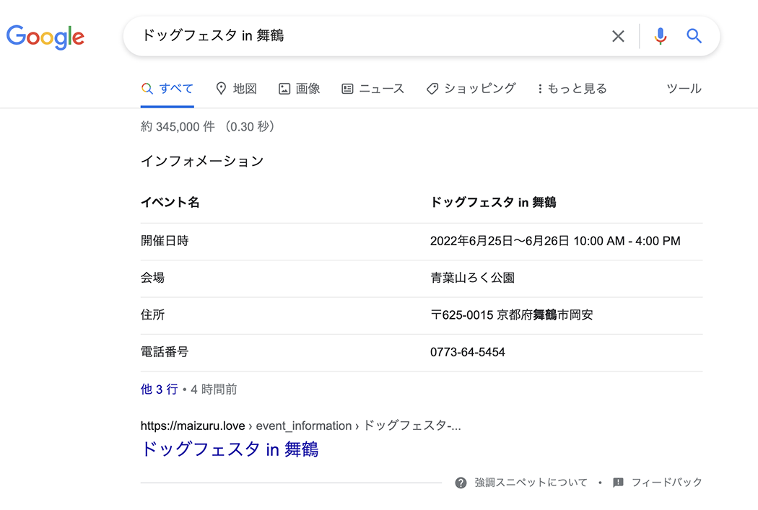Click the phone number 0773-64-5454
This screenshot has width=758, height=510.
click(468, 353)
